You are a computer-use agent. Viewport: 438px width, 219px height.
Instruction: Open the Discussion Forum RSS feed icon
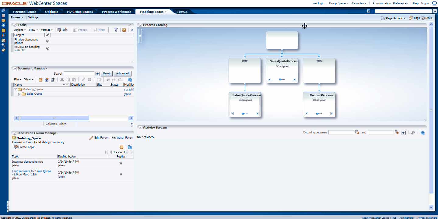point(122,147)
